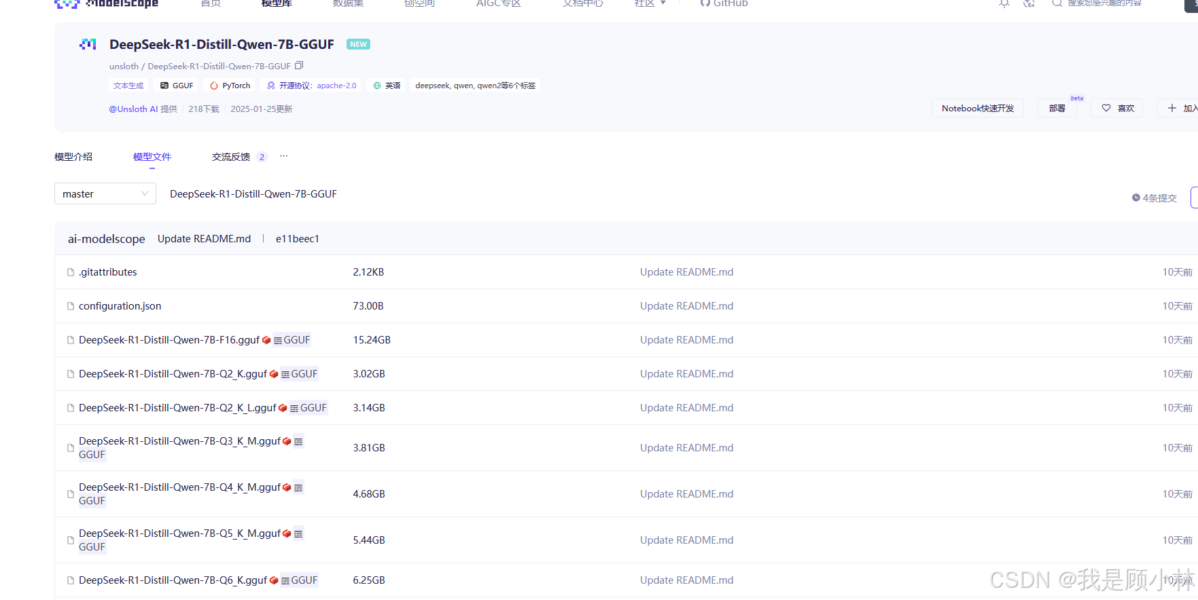
Task: Click the clock icon next to 4条提交
Action: point(1135,198)
